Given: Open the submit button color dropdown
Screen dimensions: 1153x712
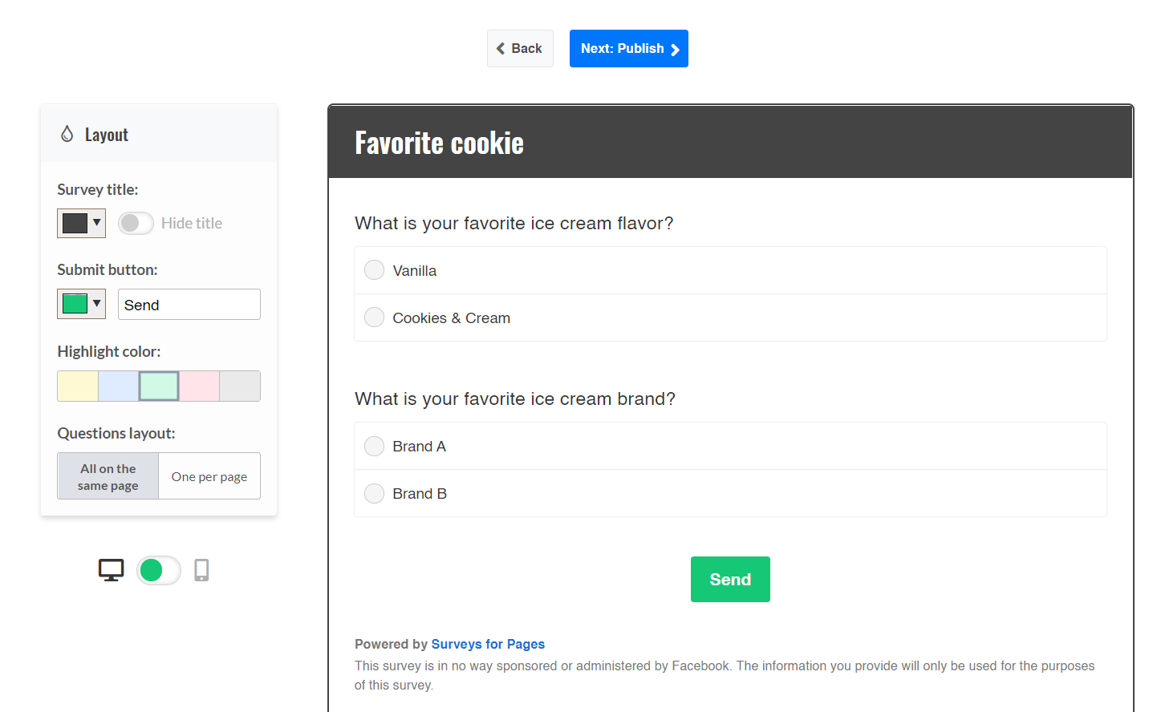Looking at the screenshot, I should pyautogui.click(x=81, y=304).
